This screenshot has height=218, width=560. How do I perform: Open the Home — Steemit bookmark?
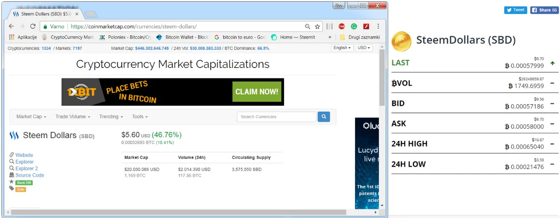coord(293,38)
